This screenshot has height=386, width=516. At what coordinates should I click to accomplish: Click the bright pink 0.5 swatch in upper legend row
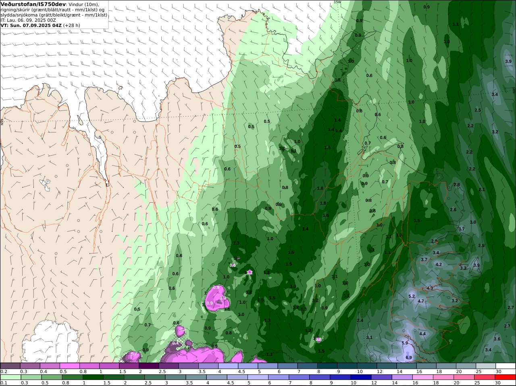coord(69,366)
